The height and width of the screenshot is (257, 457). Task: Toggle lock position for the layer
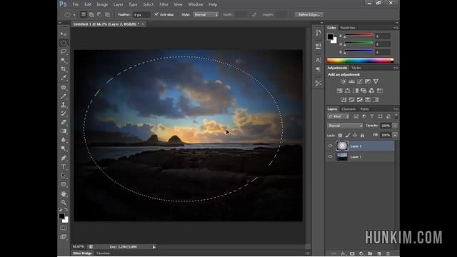355,135
